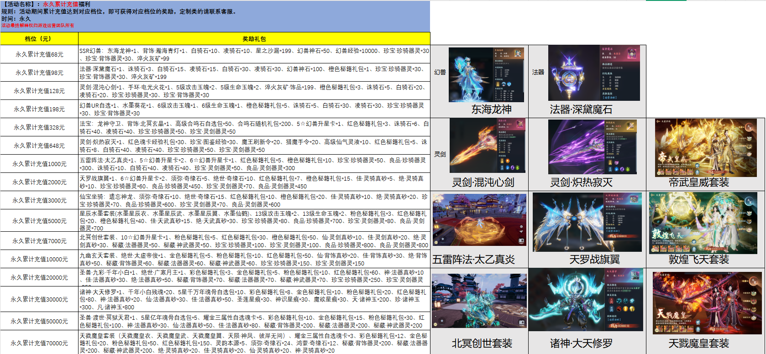The image size is (766, 354).
Task: Click the 东海龙神 phantom beast preview image
Action: pos(486,75)
